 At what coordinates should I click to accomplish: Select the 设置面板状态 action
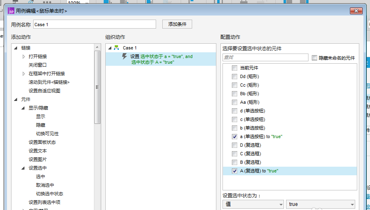[x=42, y=142]
